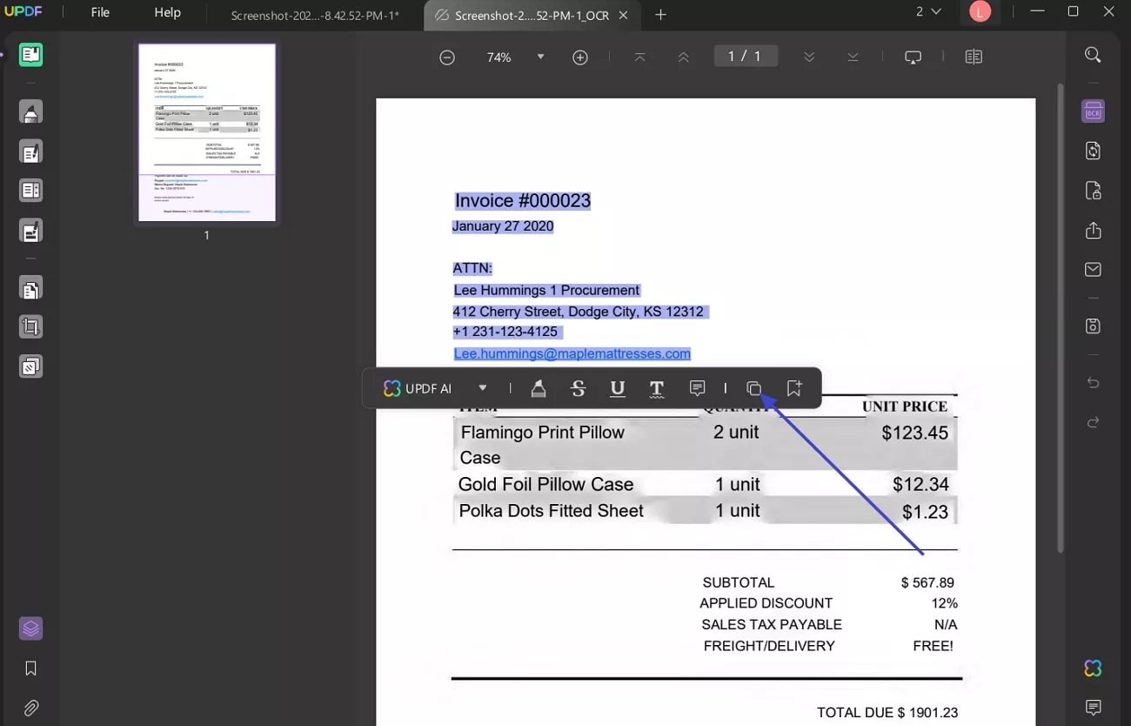Open the File menu
This screenshot has height=726, width=1131.
100,12
